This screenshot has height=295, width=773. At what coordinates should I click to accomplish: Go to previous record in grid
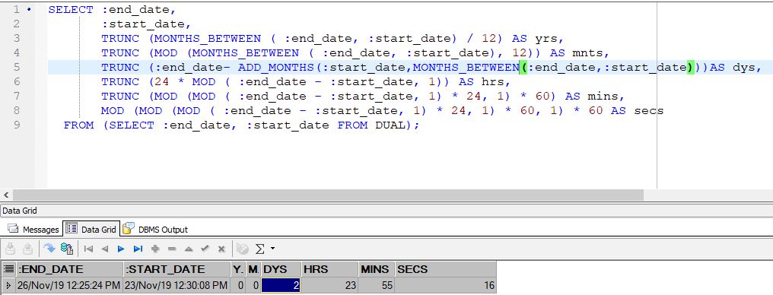[x=104, y=249]
